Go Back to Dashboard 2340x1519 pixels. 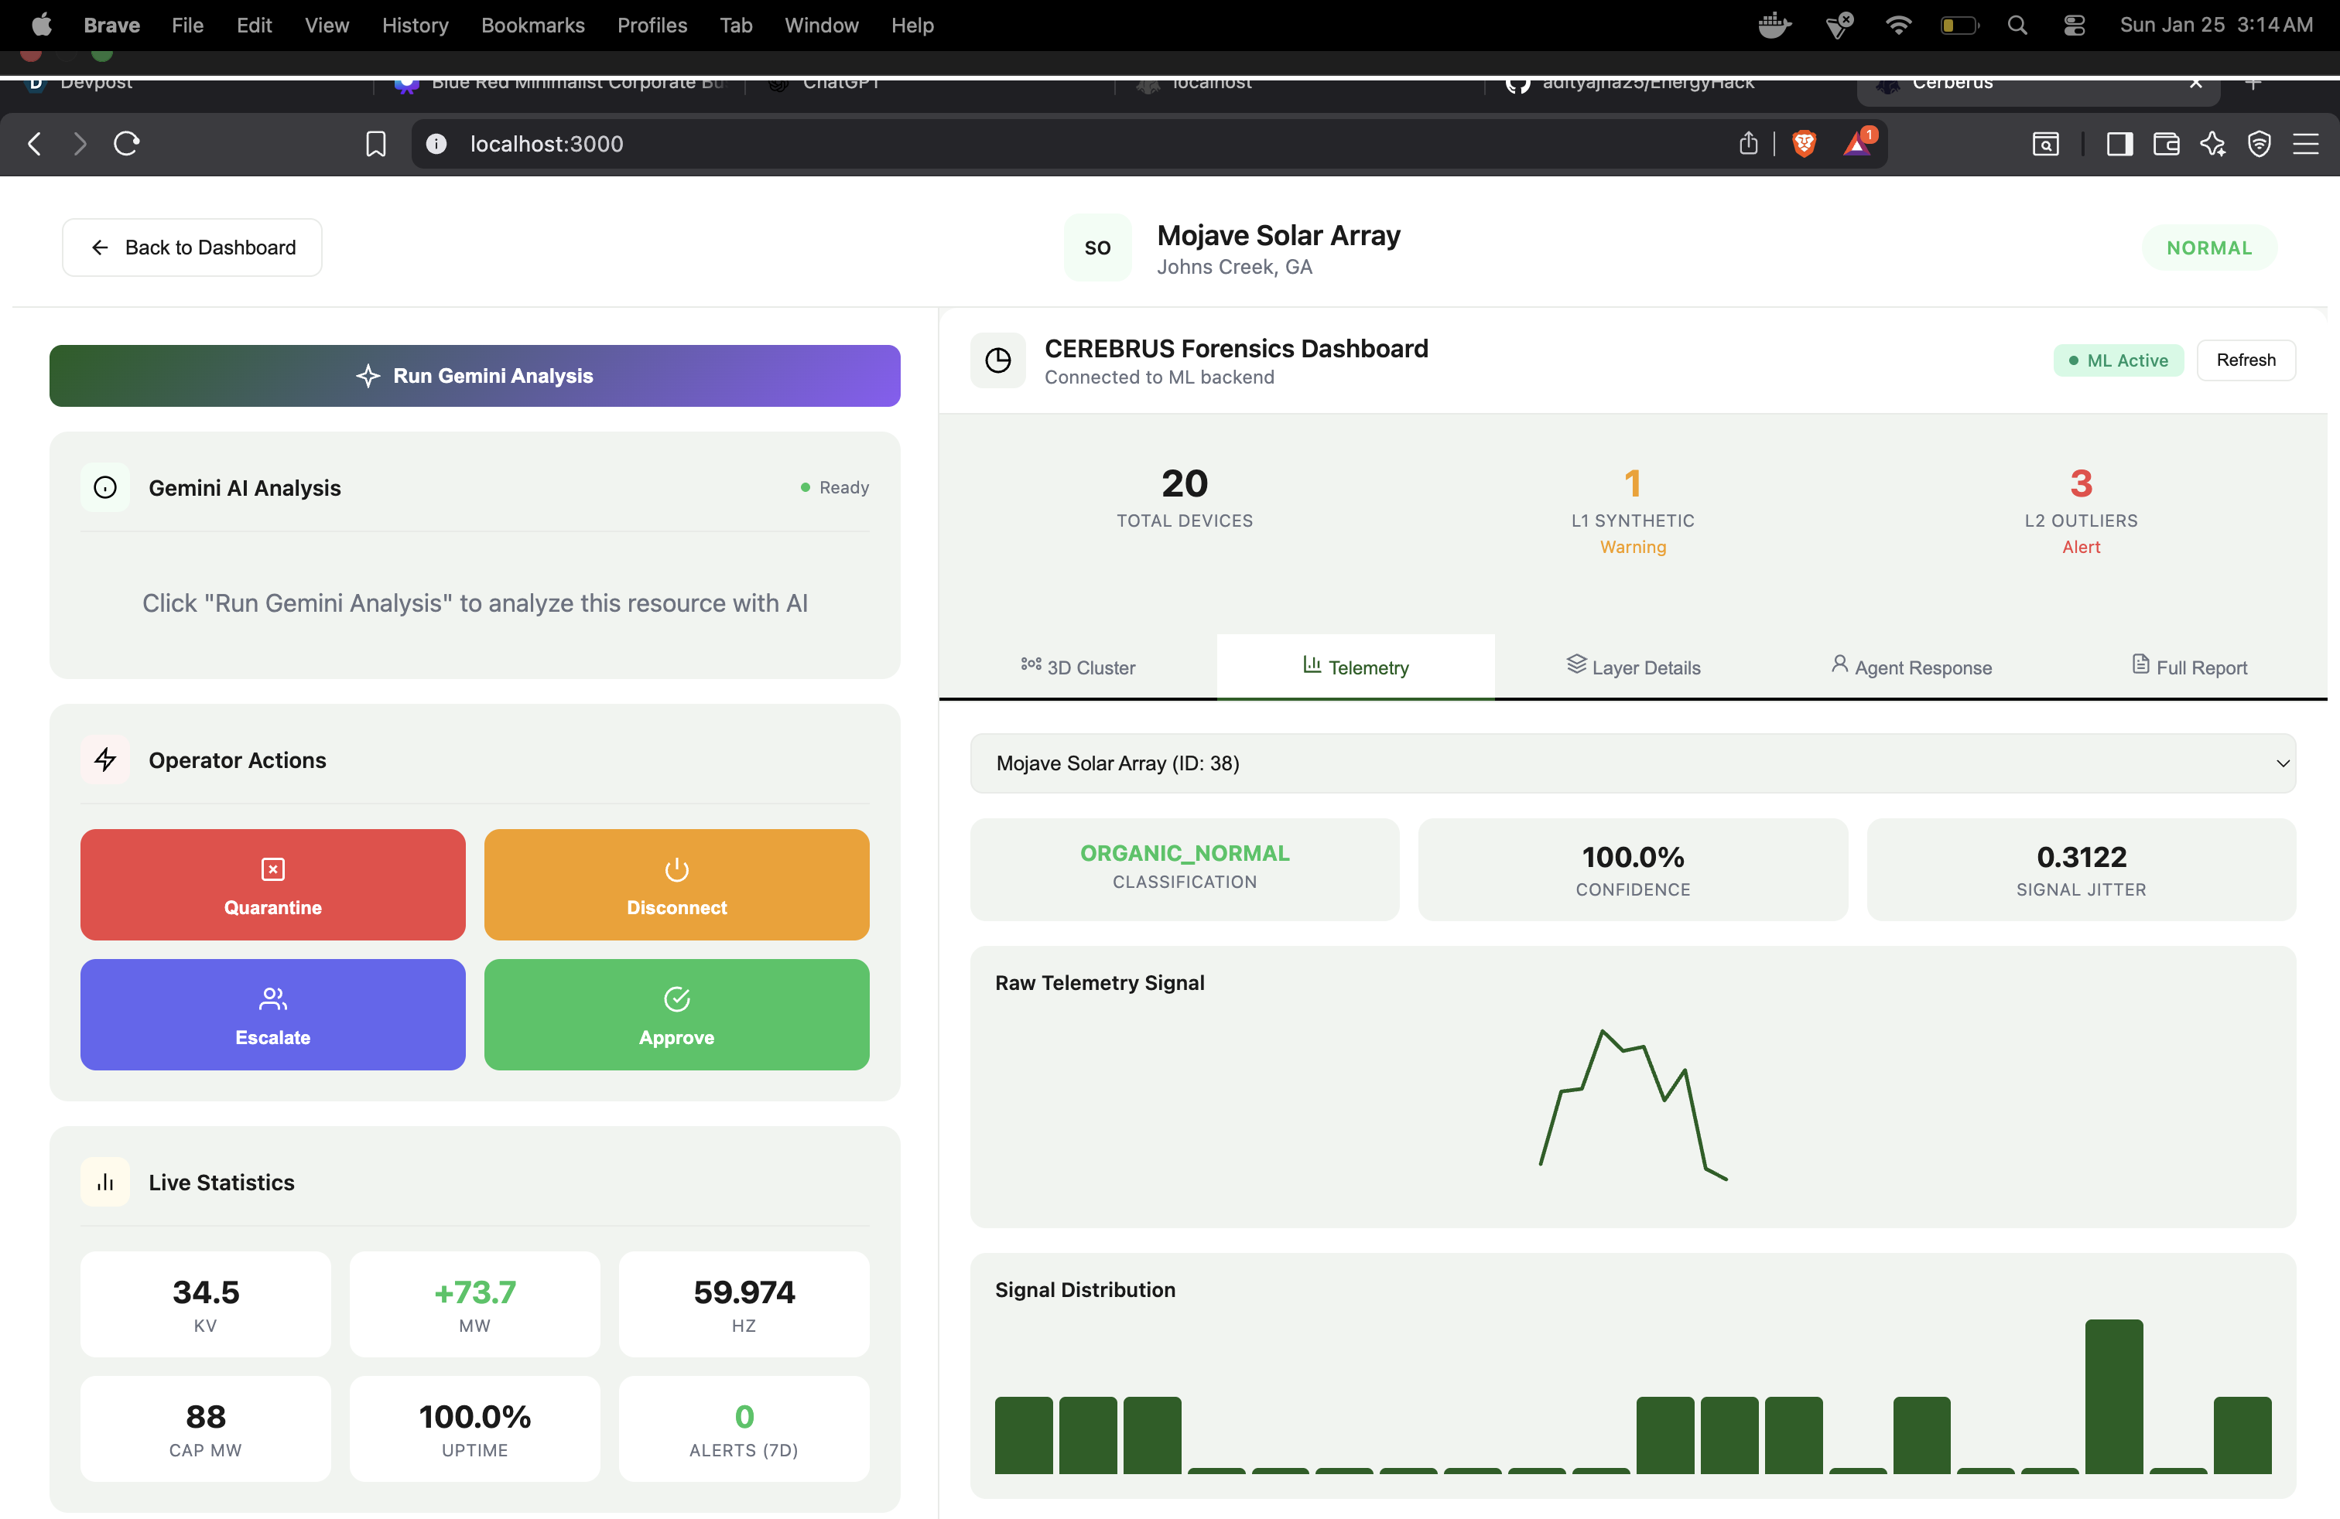192,247
